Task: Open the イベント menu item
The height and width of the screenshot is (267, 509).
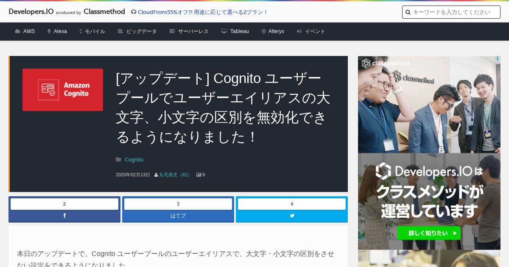Action: 315,31
